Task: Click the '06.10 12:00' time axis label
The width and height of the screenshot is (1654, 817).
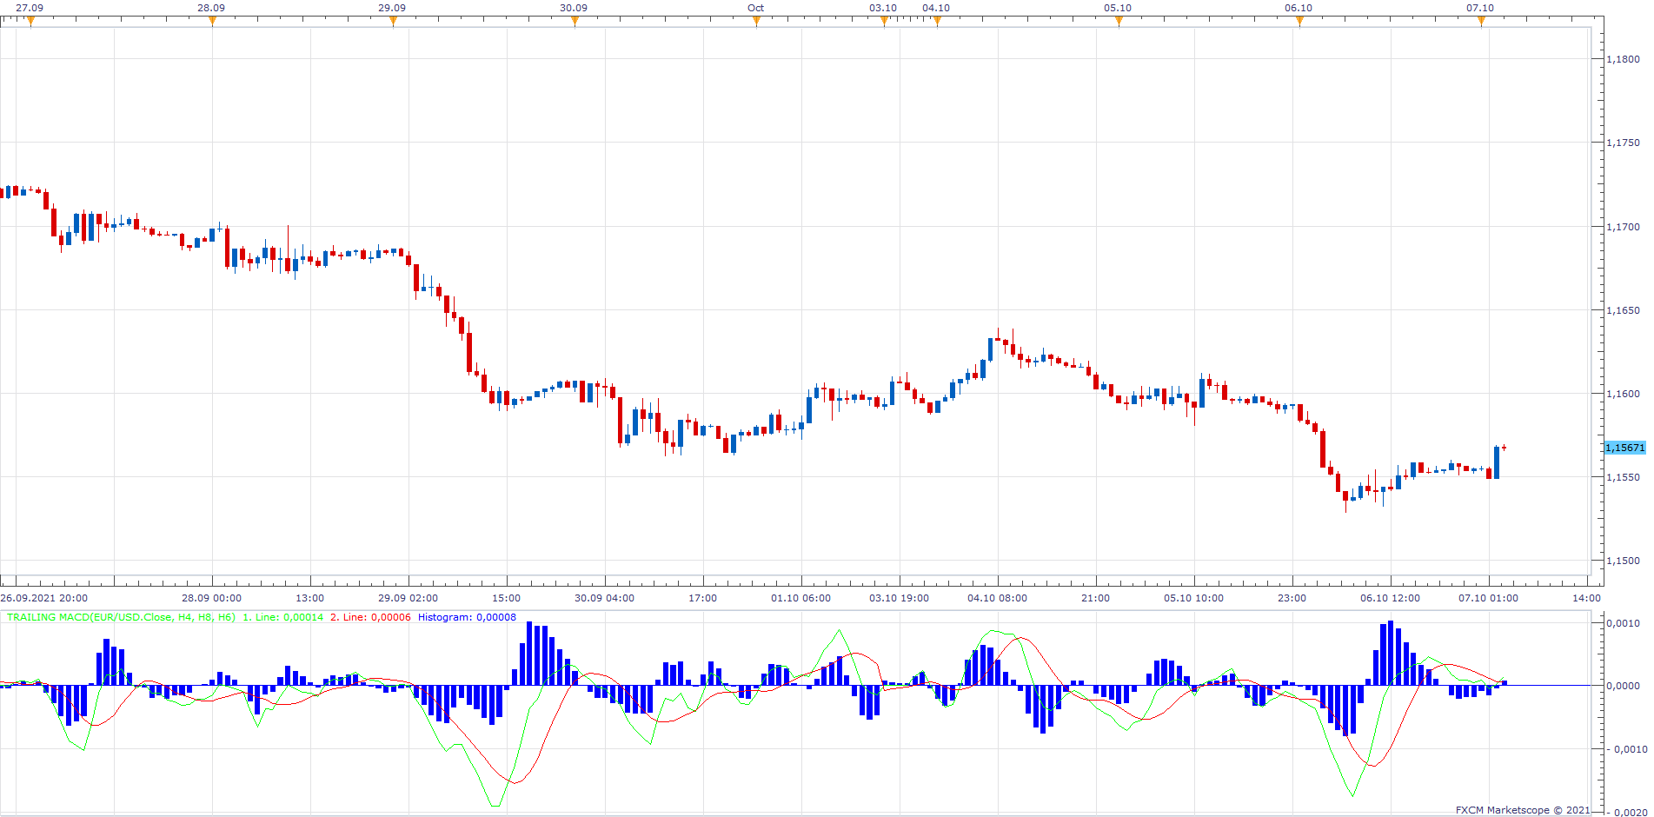Action: coord(1390,598)
